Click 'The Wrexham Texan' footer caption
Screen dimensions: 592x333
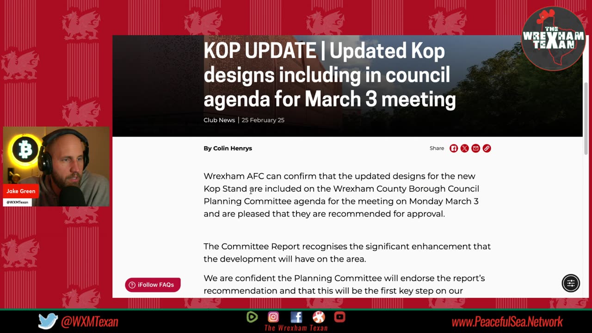[296, 328]
